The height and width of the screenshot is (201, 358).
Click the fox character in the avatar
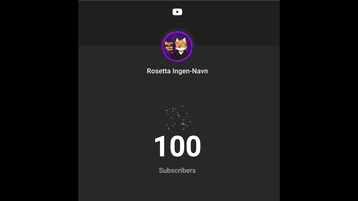click(181, 45)
